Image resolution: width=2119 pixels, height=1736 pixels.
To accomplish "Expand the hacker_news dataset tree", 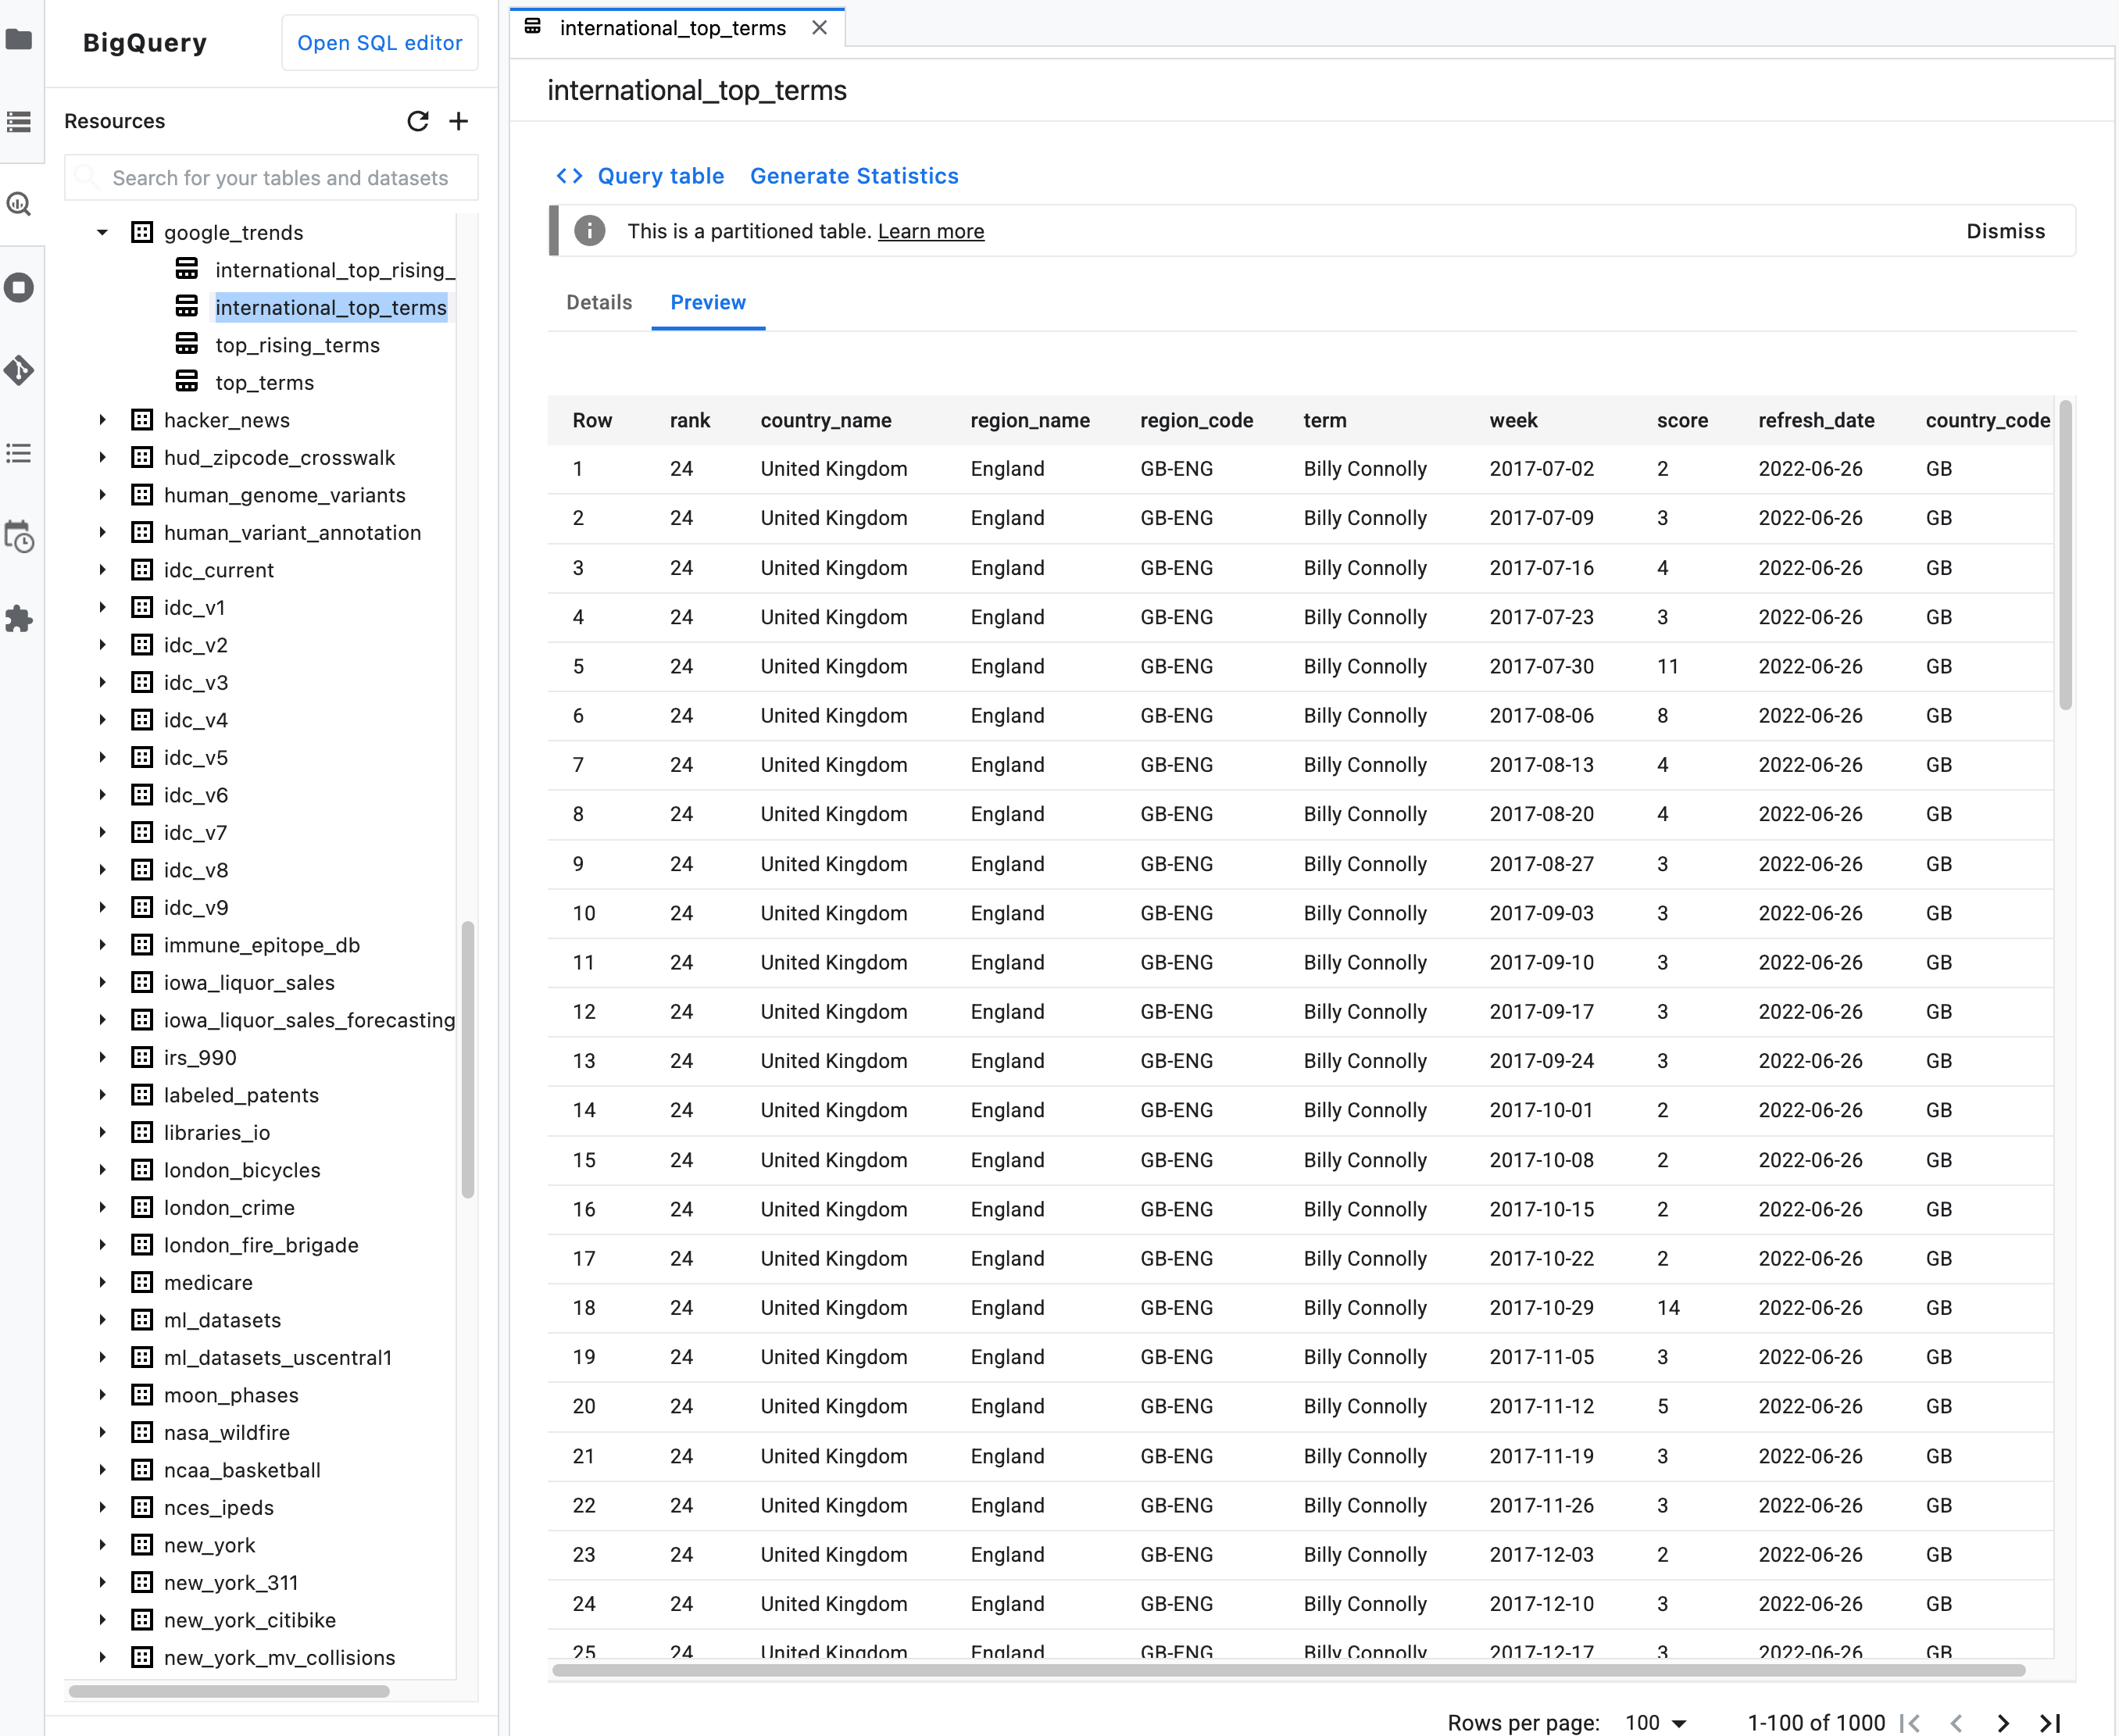I will [x=100, y=419].
